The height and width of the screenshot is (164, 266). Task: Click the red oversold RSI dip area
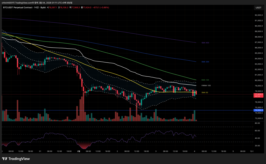[83, 146]
